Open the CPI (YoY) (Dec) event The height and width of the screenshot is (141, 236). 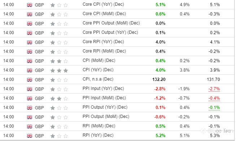pos(98,70)
